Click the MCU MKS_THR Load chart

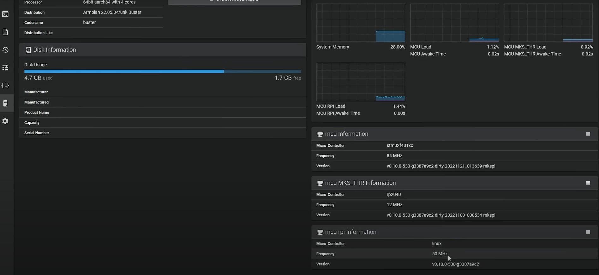point(548,23)
